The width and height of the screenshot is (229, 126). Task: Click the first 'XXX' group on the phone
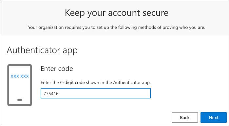(x=15, y=76)
